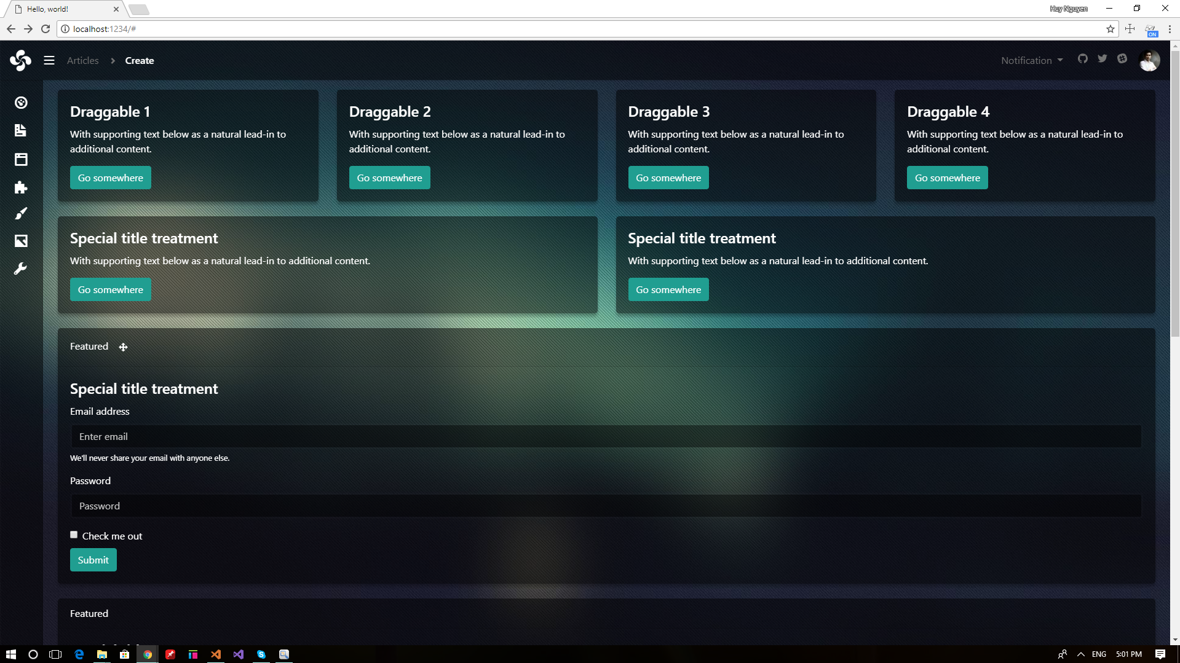The height and width of the screenshot is (663, 1180).
Task: Enable the Check me out checkbox
Action: [x=73, y=534]
